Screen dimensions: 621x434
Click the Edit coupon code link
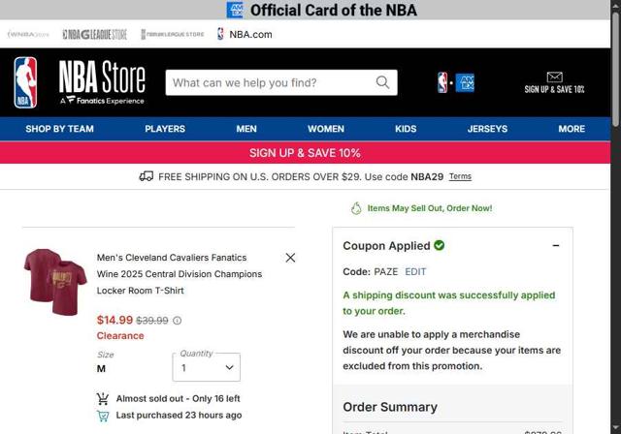tap(415, 272)
